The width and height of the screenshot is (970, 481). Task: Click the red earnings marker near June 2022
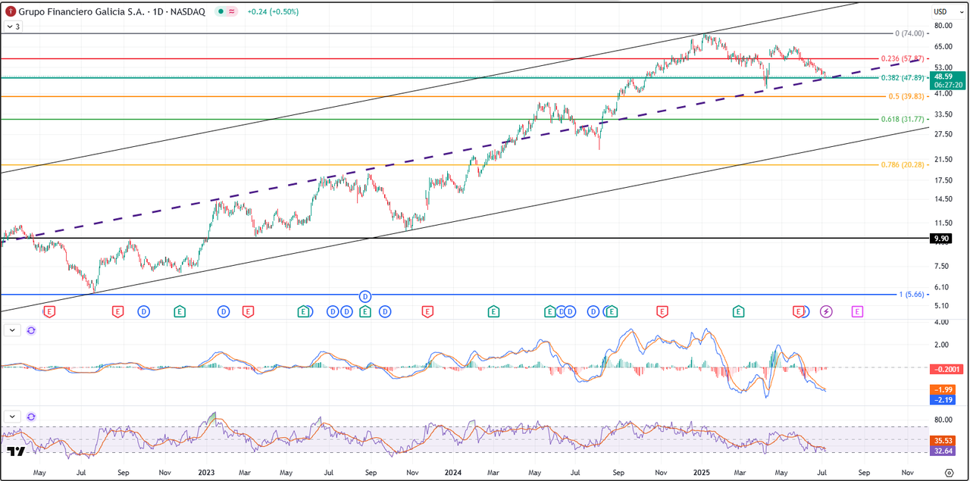coord(49,311)
